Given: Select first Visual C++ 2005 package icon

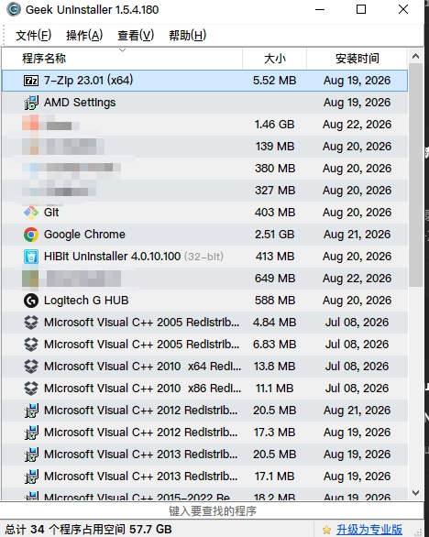Looking at the screenshot, I should pyautogui.click(x=31, y=323).
